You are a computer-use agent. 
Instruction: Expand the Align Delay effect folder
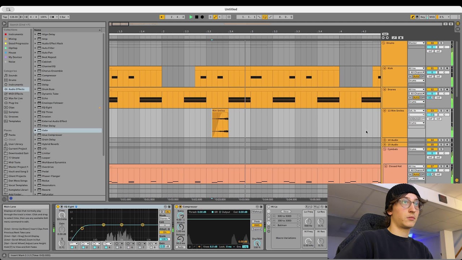(x=35, y=34)
